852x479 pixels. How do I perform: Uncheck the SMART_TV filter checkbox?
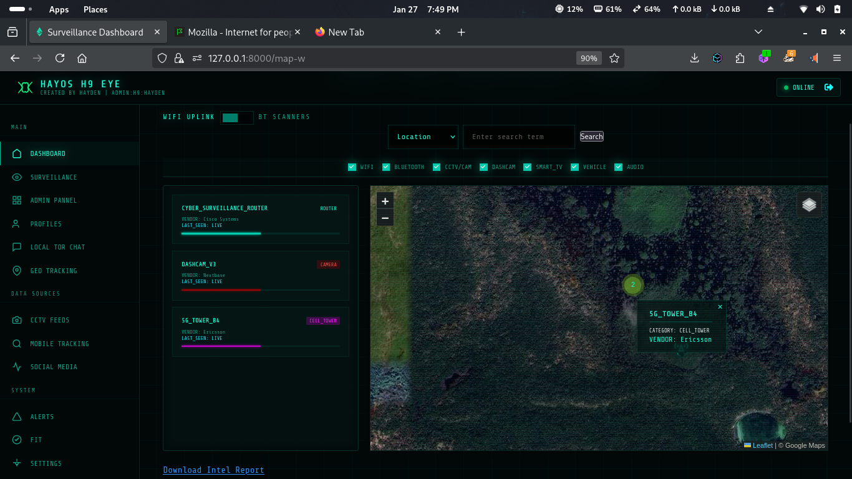[528, 167]
